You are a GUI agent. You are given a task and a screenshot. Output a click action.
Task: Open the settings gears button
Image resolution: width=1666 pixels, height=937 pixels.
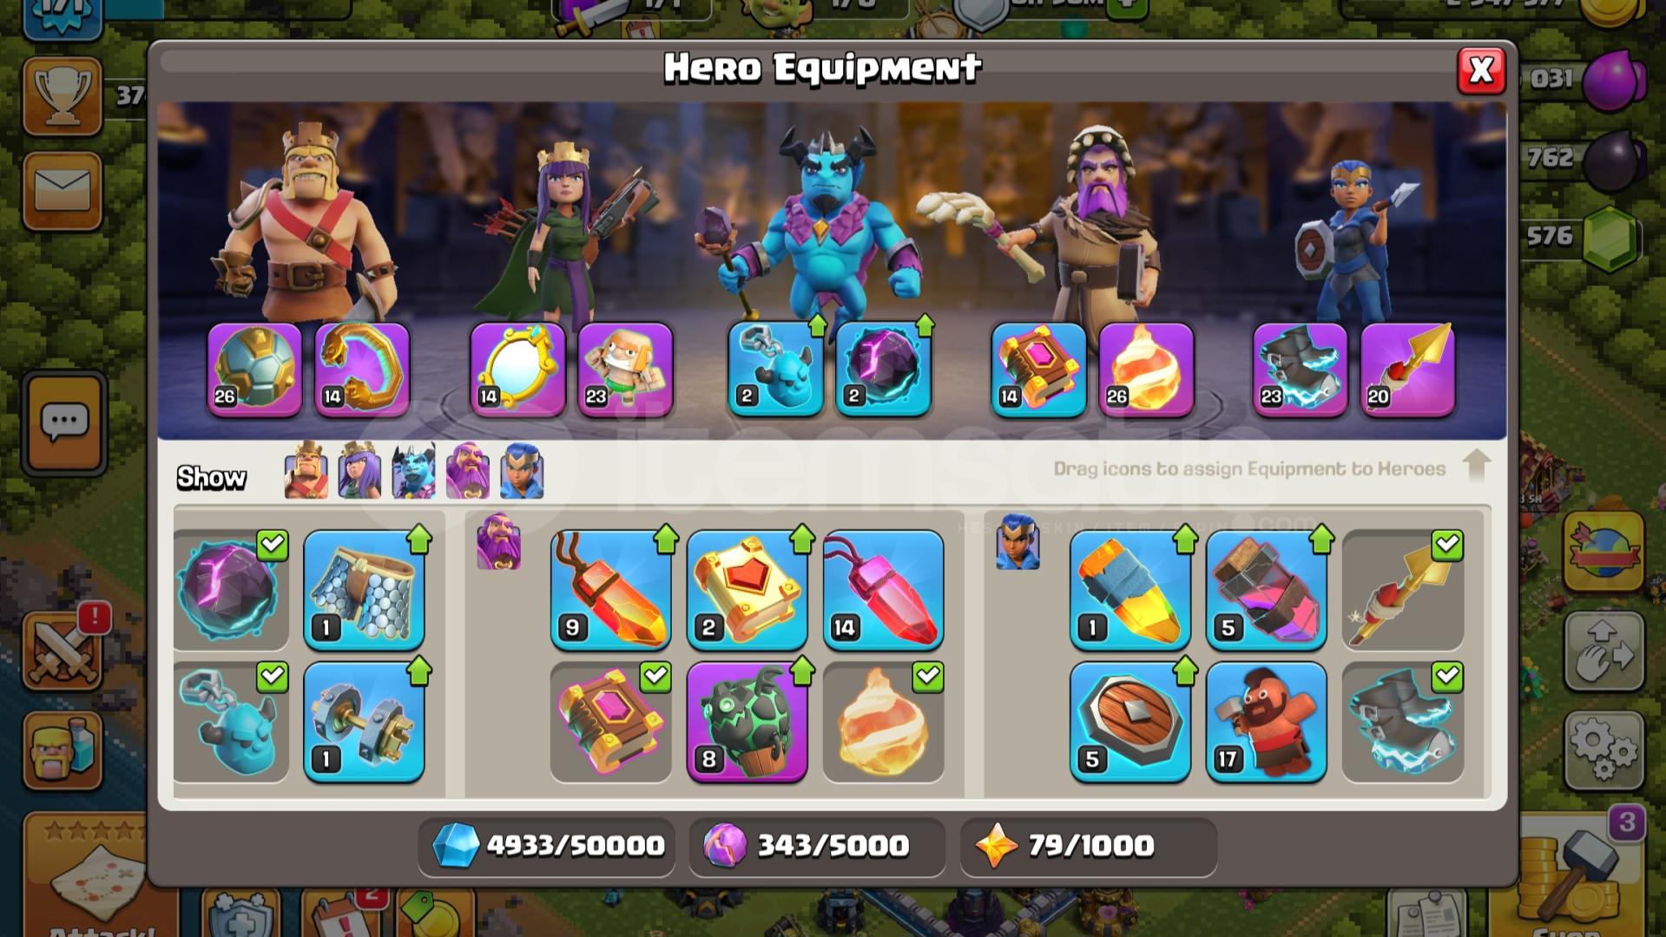click(1603, 750)
